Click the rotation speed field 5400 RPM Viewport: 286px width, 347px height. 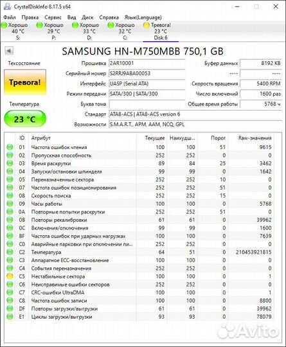(x=261, y=84)
